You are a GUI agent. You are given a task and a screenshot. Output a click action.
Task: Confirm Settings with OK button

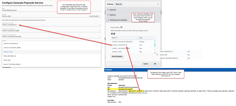pyautogui.click(x=155, y=64)
